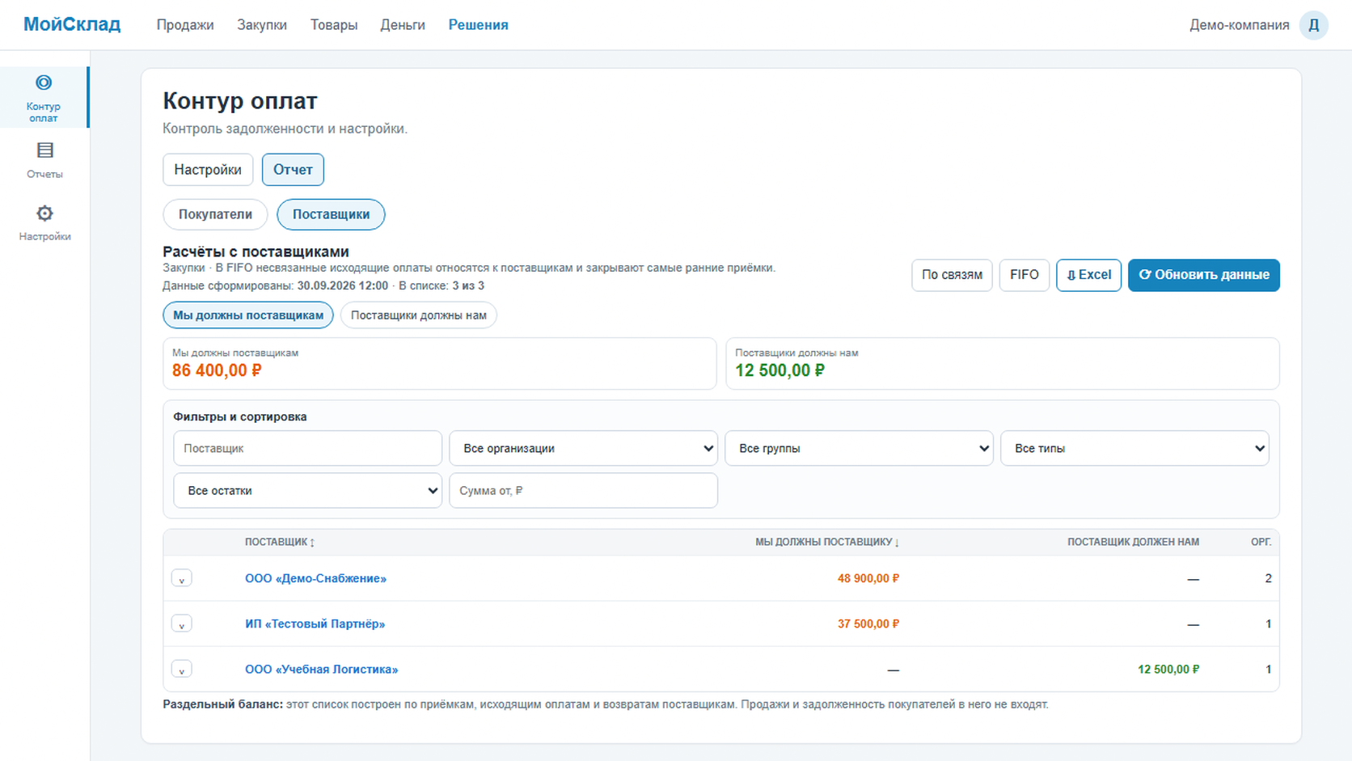The height and width of the screenshot is (761, 1352).
Task: Open the Товары menu
Action: pyautogui.click(x=334, y=25)
